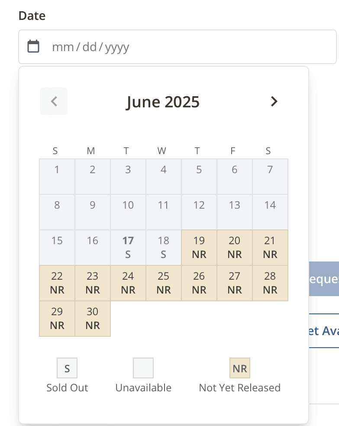Image resolution: width=339 pixels, height=426 pixels.
Task: Click the Sold Out legend swatch
Action: coord(67,369)
